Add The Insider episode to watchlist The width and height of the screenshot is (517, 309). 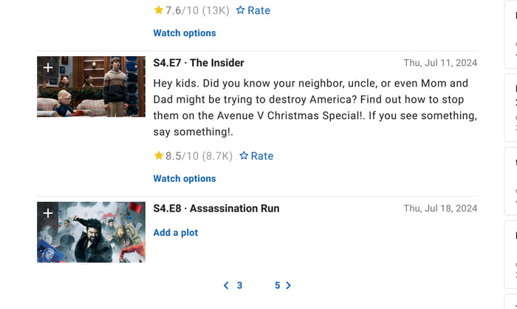click(x=48, y=67)
